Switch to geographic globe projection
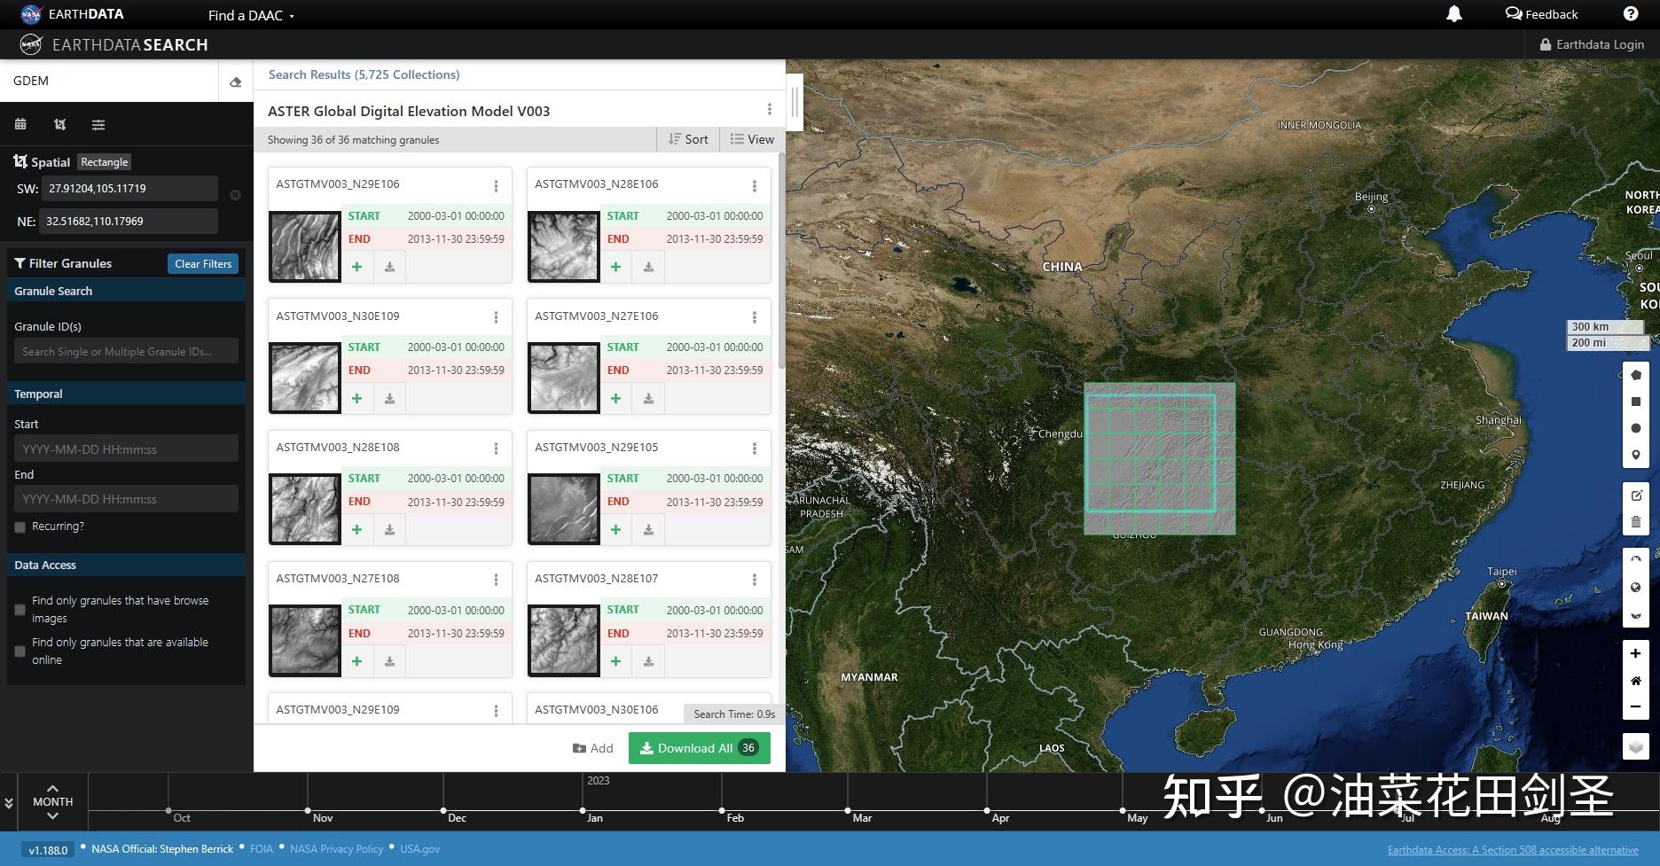Image resolution: width=1660 pixels, height=866 pixels. point(1636,588)
